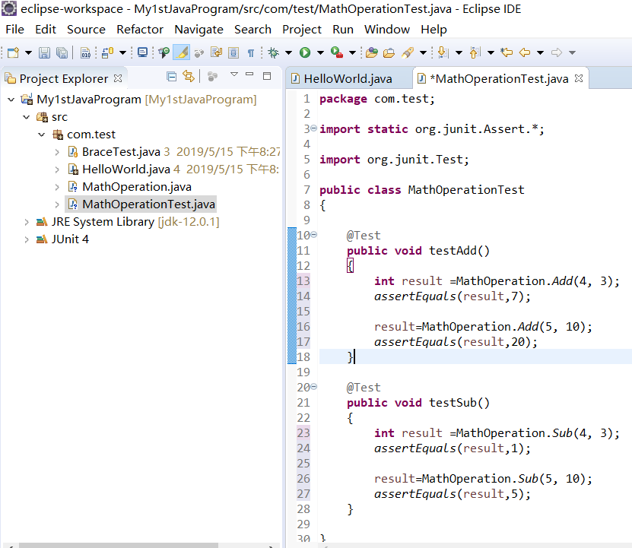The image size is (632, 548).
Task: Fold the testAdd method at line 10
Action: coord(314,235)
